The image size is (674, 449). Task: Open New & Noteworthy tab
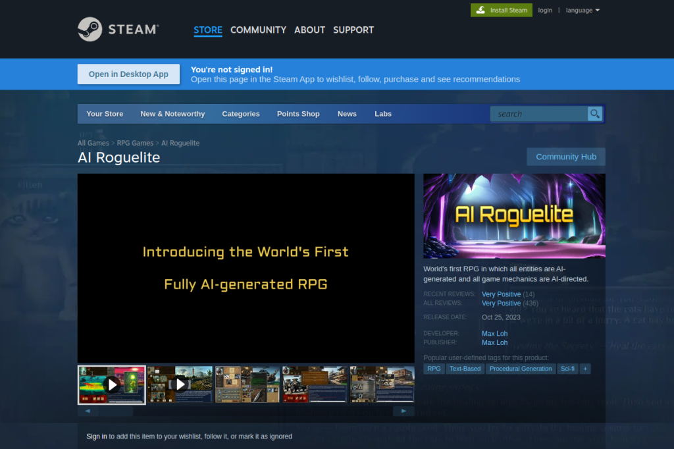pos(173,114)
